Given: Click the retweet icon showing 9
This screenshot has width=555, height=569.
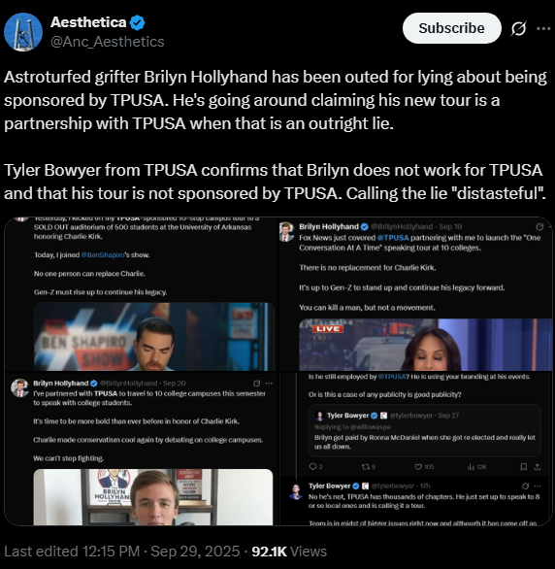Looking at the screenshot, I should coord(366,467).
